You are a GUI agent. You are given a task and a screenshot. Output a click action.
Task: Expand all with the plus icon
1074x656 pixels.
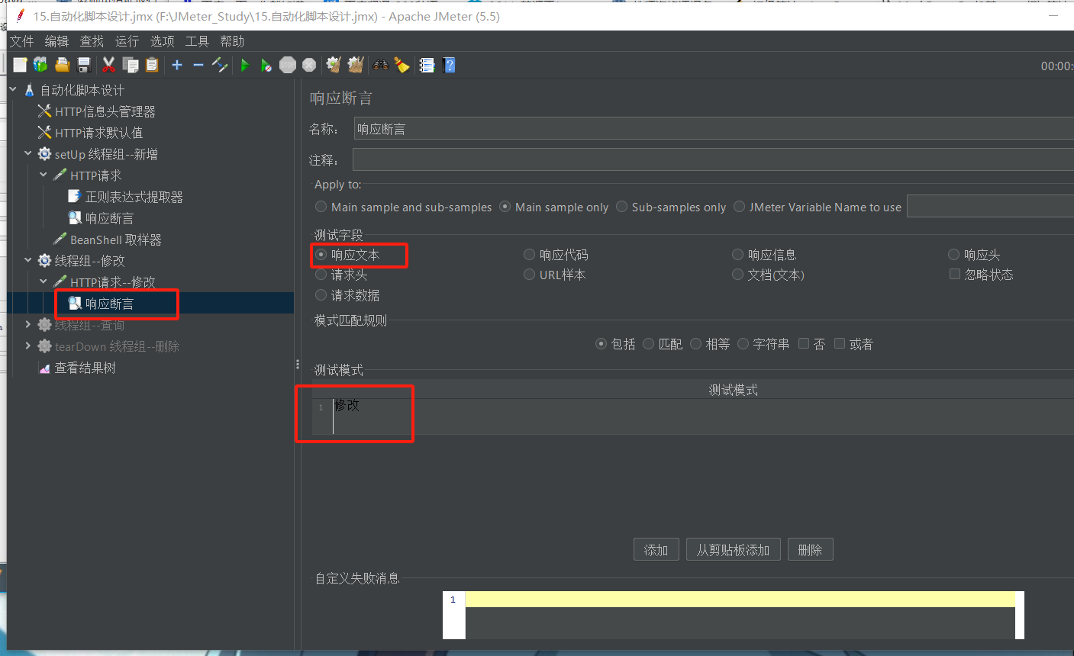coord(177,65)
